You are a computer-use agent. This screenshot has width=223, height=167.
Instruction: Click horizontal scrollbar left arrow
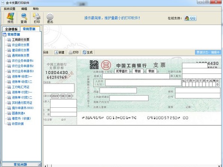click(45, 166)
